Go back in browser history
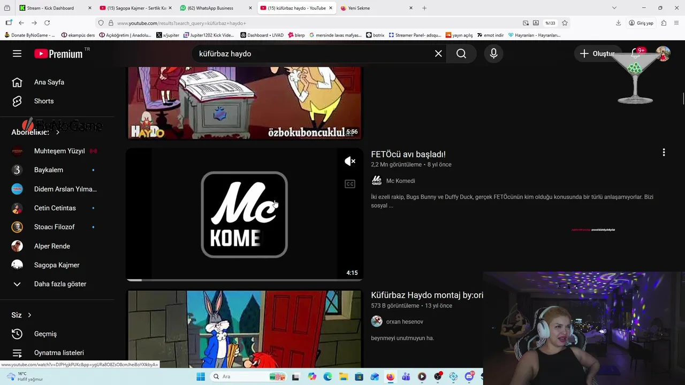 pyautogui.click(x=21, y=23)
